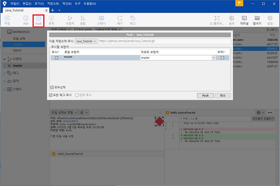The width and height of the screenshot is (280, 186).
Task: Toggle the Select All (모두선택) checkbox
Action: click(x=52, y=87)
